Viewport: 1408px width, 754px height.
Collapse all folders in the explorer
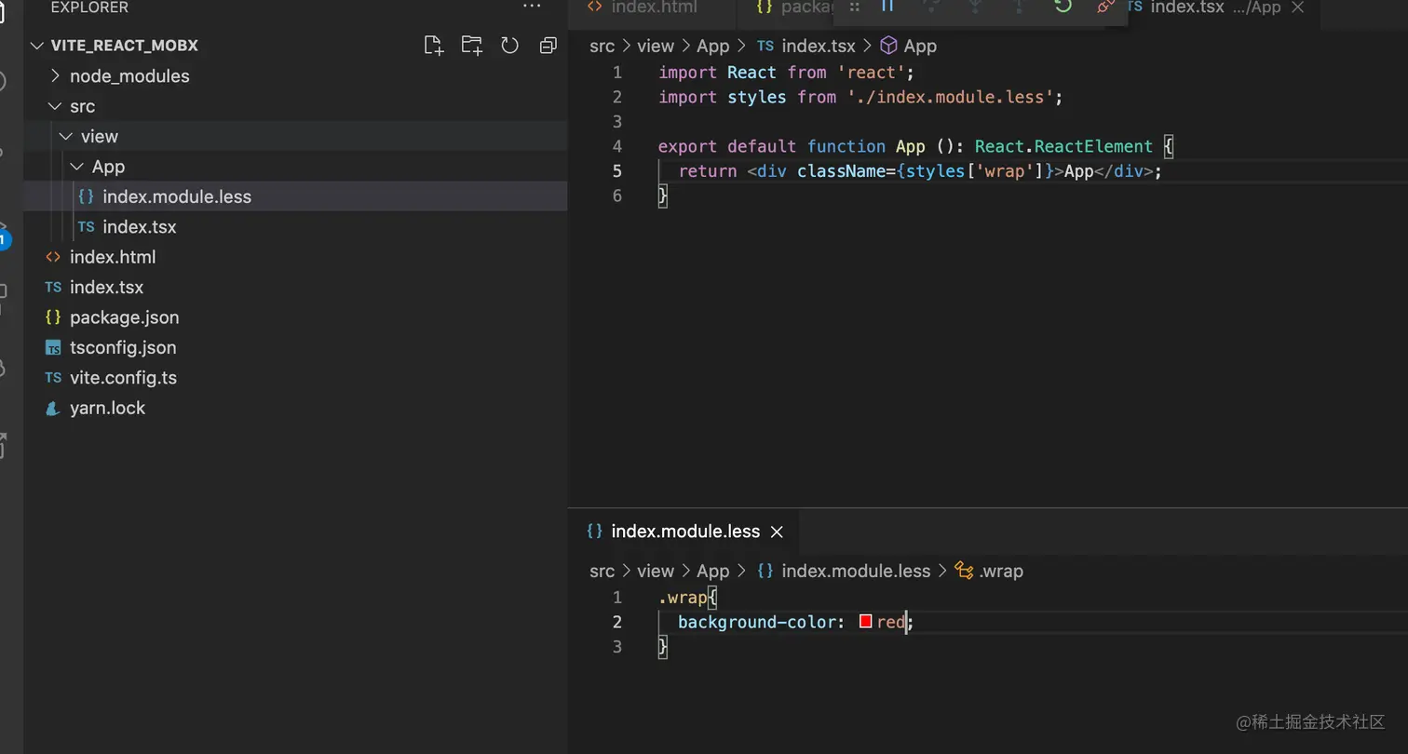pos(548,46)
